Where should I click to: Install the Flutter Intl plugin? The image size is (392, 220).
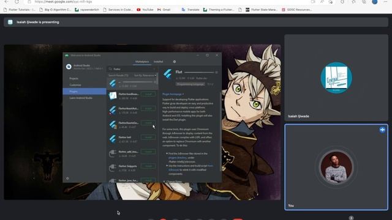[x=148, y=137]
